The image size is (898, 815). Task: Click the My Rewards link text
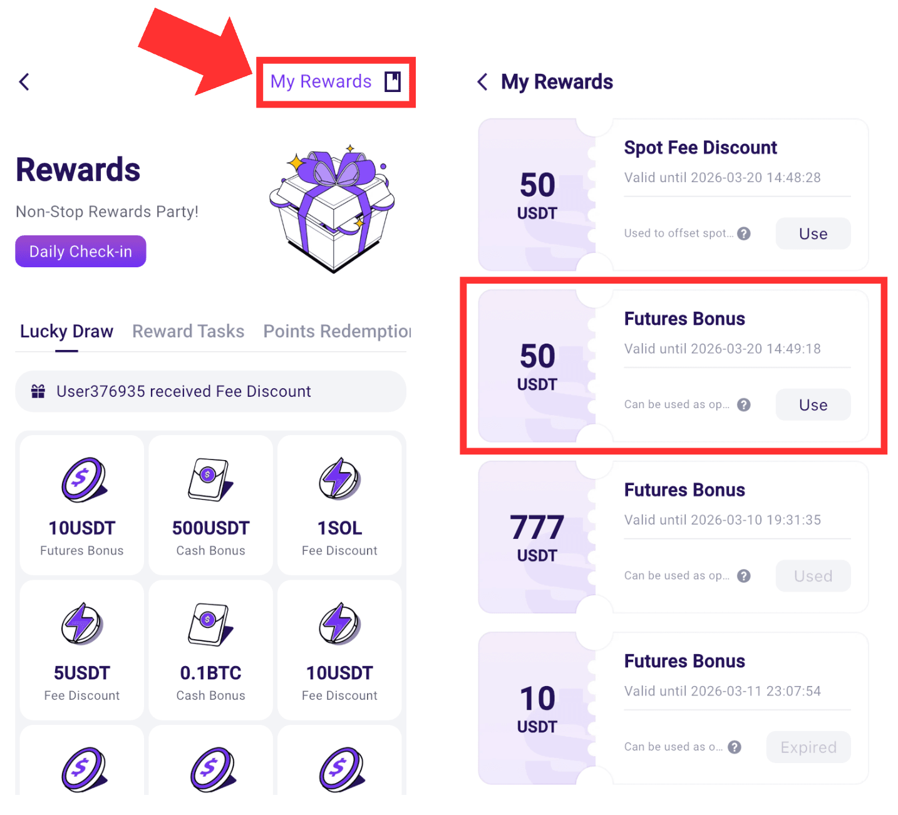(x=321, y=81)
